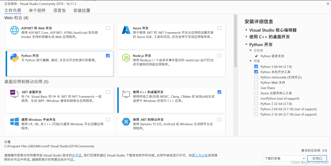Open the 第三方公告 link
This screenshot has width=331, height=166.
click(200, 155)
